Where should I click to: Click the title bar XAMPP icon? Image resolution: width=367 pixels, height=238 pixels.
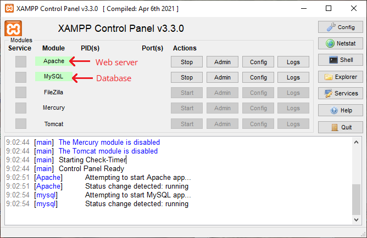click(x=9, y=9)
